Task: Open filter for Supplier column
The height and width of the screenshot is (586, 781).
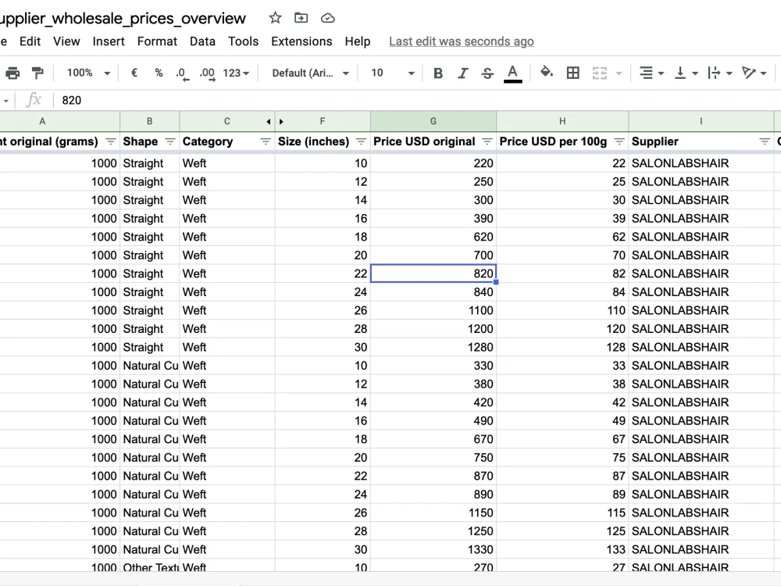Action: point(765,141)
